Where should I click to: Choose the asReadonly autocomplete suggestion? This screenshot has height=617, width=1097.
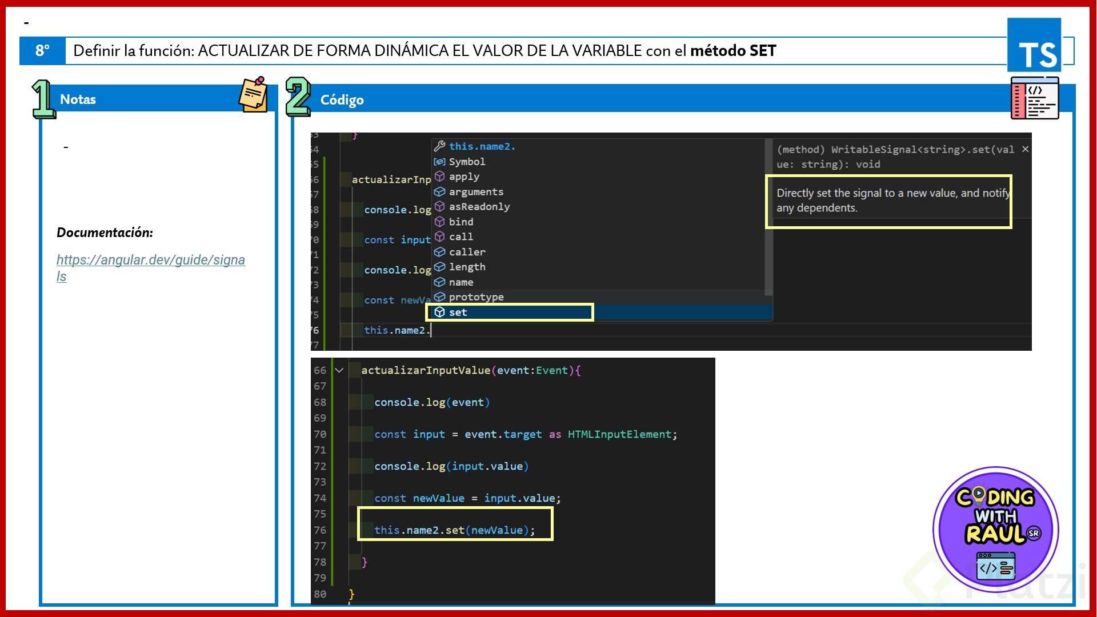click(x=479, y=207)
